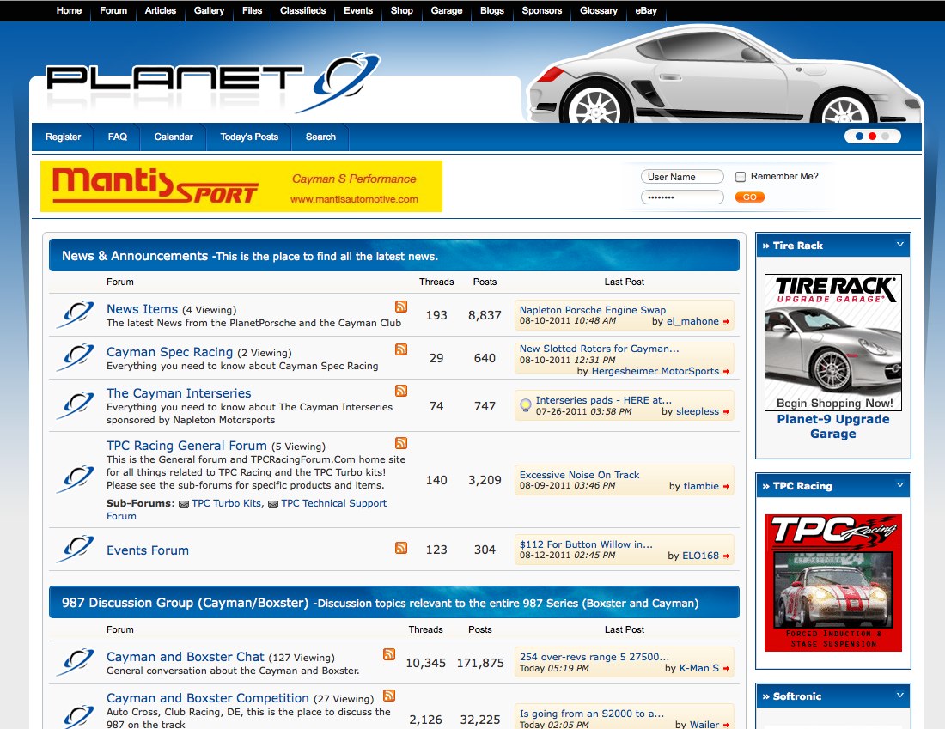Select the Register tab
Viewport: 945px width, 729px height.
(63, 137)
